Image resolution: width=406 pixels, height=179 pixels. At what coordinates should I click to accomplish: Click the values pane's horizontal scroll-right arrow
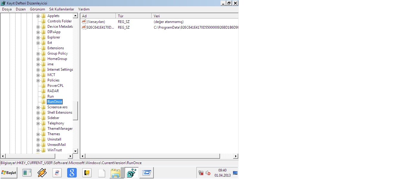(236, 156)
